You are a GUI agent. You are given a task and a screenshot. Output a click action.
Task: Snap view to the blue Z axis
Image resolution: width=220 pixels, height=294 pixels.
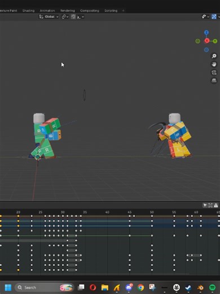click(206, 32)
